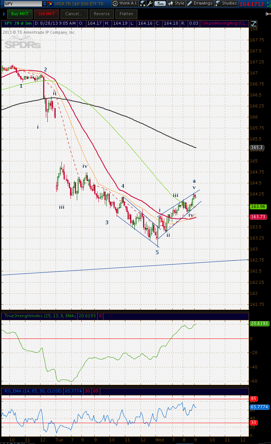Flatten the current position
Screen dimensions: 271x444
[x=126, y=14]
